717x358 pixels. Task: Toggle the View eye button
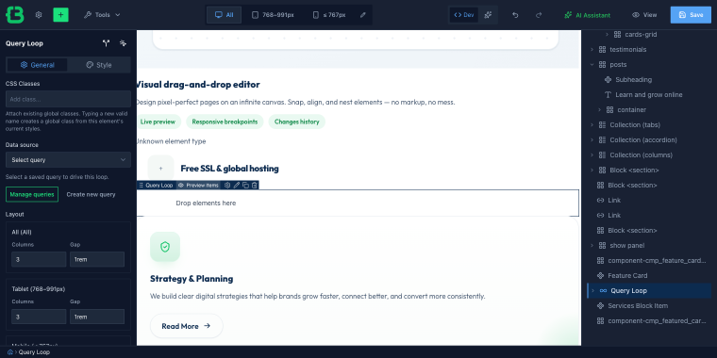pyautogui.click(x=644, y=15)
